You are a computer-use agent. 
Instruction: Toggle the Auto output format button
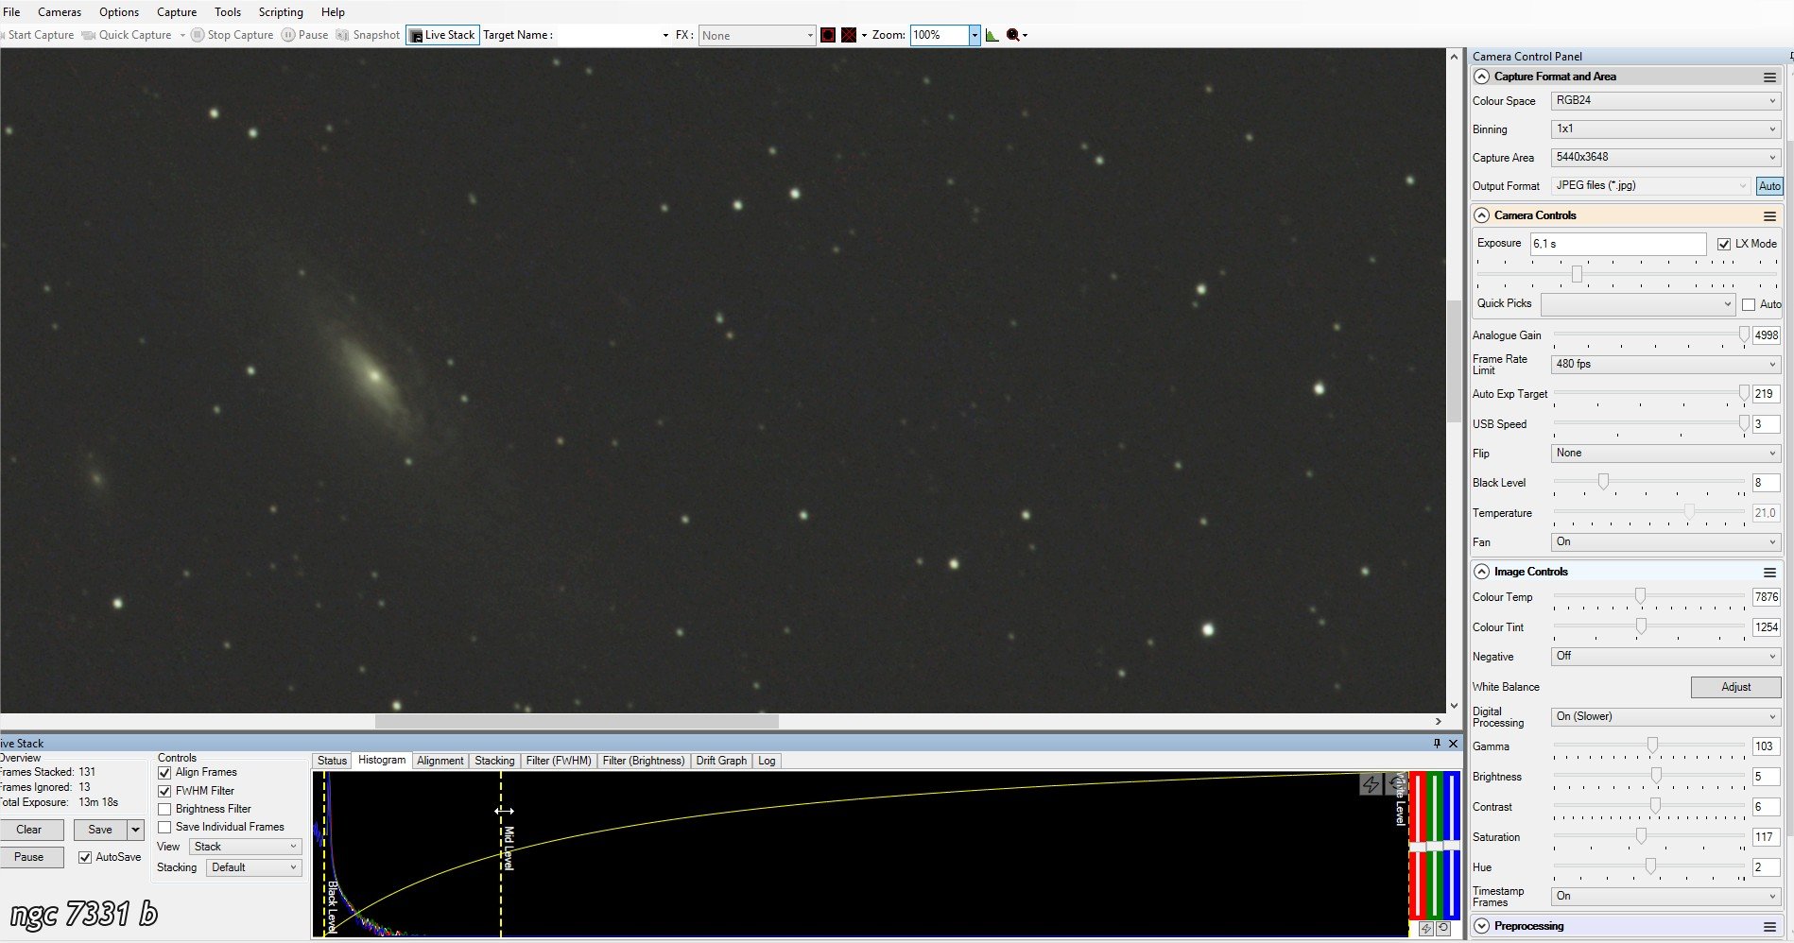1769,186
